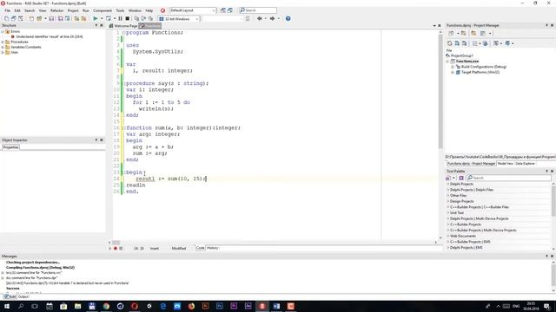The image size is (556, 312).
Task: Expand the Procedures node in Structure
Action: point(3,42)
